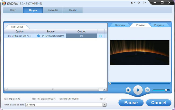Click the Output column header
The height and width of the screenshot is (110, 175).
point(82,31)
